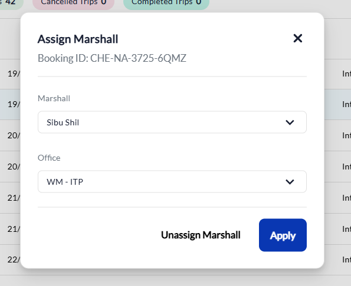Click the Office field label

(x=49, y=158)
